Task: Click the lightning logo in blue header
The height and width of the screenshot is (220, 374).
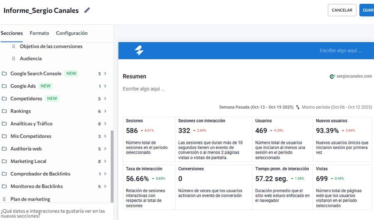Action: click(139, 51)
